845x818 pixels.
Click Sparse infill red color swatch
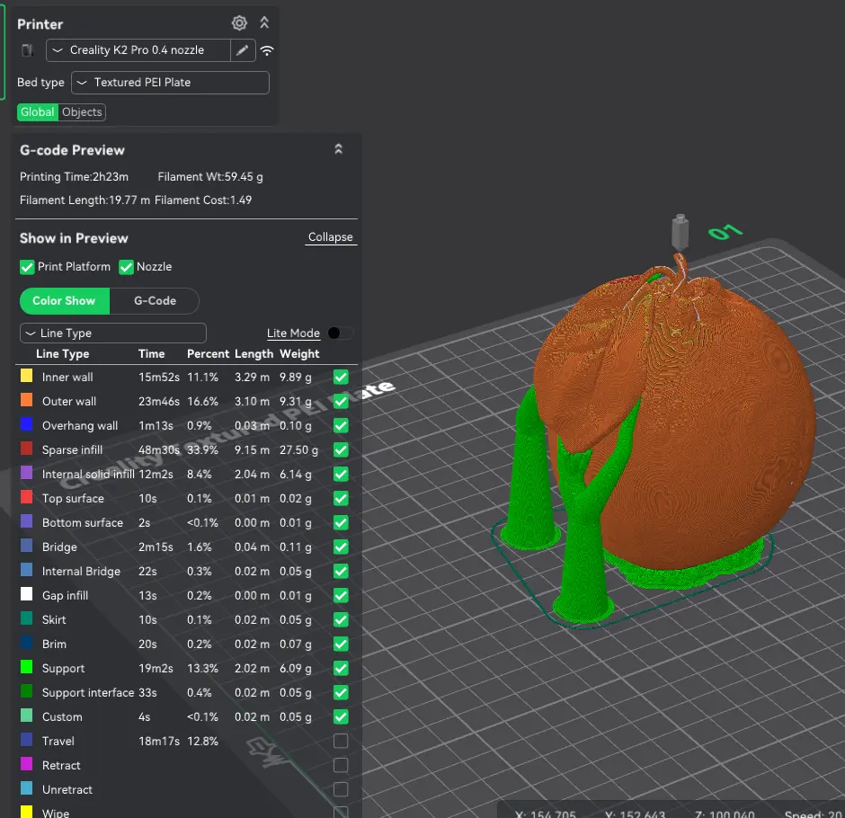[x=26, y=449]
